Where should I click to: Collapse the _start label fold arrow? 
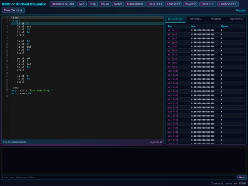click(x=10, y=21)
